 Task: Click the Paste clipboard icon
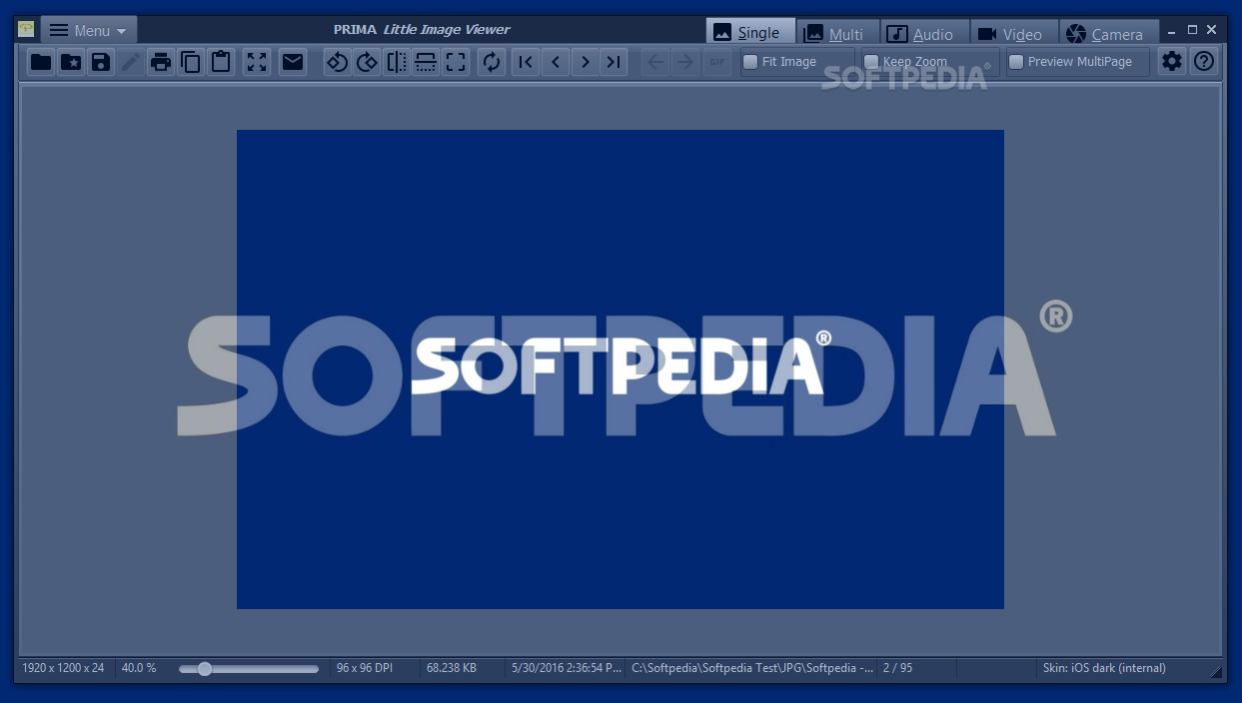point(221,63)
